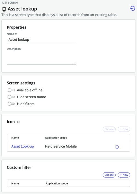137x194 pixels.
Task: Click the mobile device icon beside the title
Action: point(4,9)
